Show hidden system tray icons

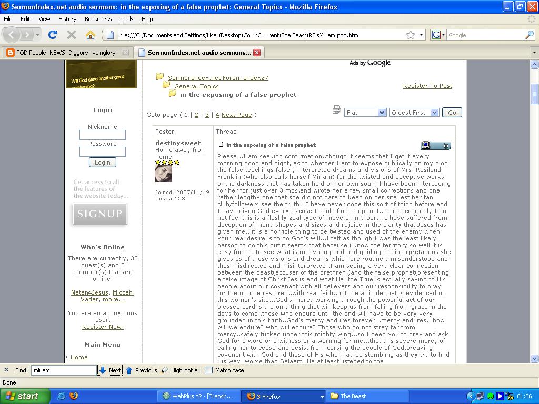click(471, 397)
